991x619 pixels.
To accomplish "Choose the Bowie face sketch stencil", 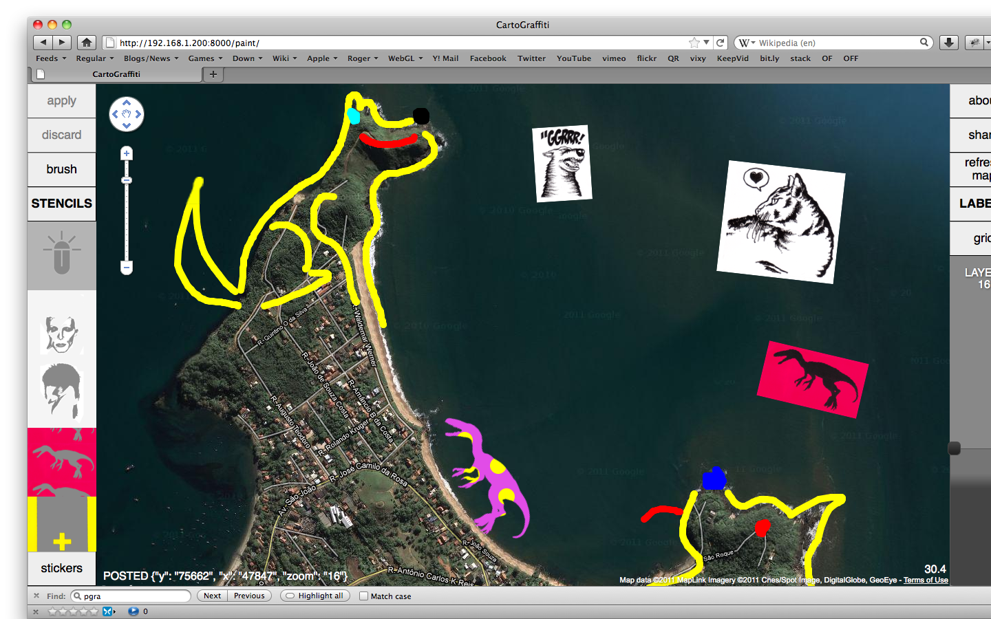I will click(x=61, y=334).
